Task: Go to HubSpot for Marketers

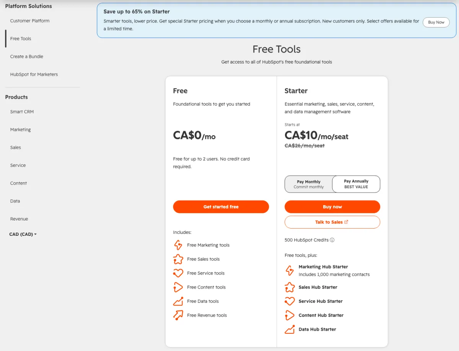Action: [x=34, y=74]
